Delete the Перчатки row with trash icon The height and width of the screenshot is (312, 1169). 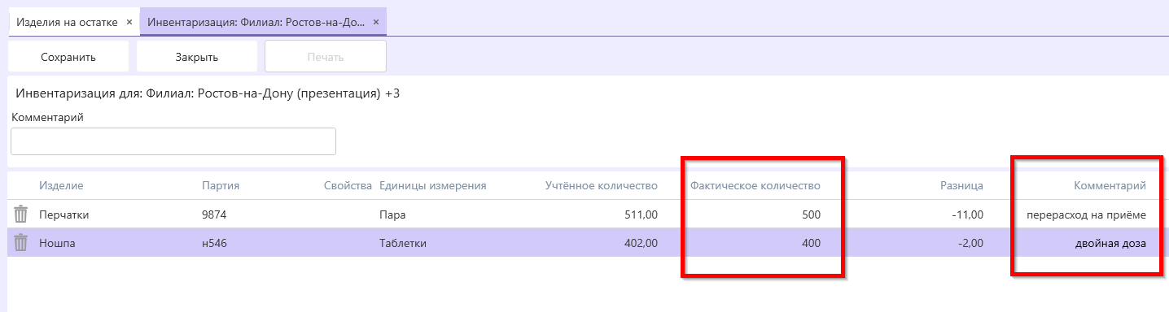(x=21, y=214)
